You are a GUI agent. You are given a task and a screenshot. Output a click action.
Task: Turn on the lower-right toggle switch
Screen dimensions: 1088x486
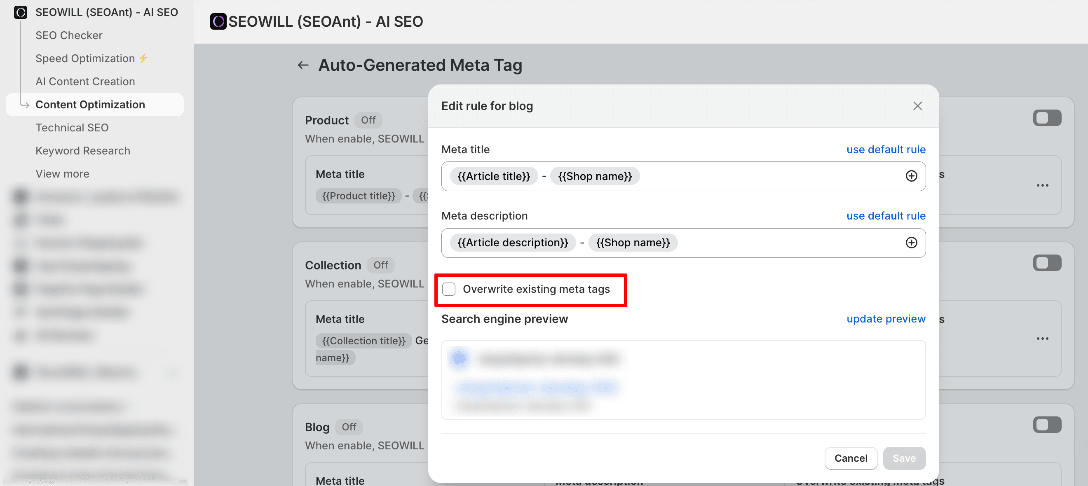coord(1047,425)
